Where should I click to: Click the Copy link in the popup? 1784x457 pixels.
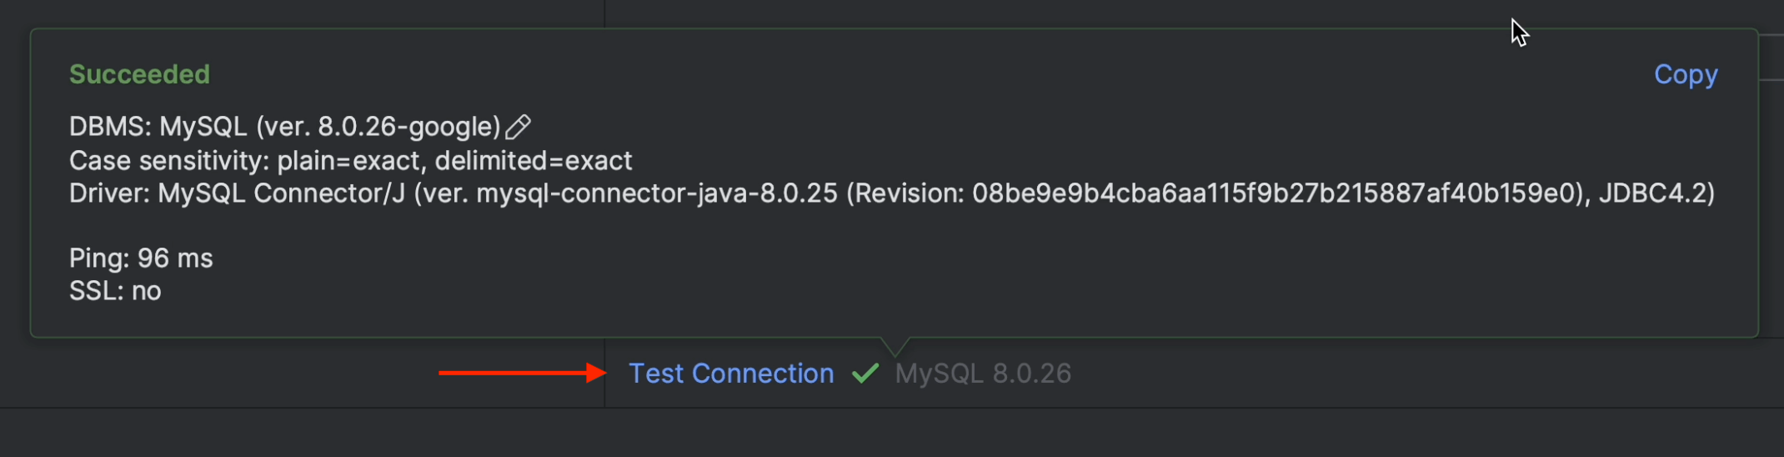[1685, 75]
